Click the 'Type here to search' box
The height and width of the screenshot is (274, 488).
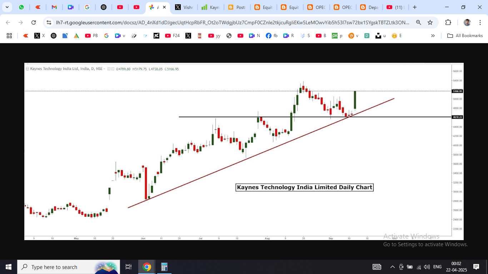pyautogui.click(x=69, y=267)
